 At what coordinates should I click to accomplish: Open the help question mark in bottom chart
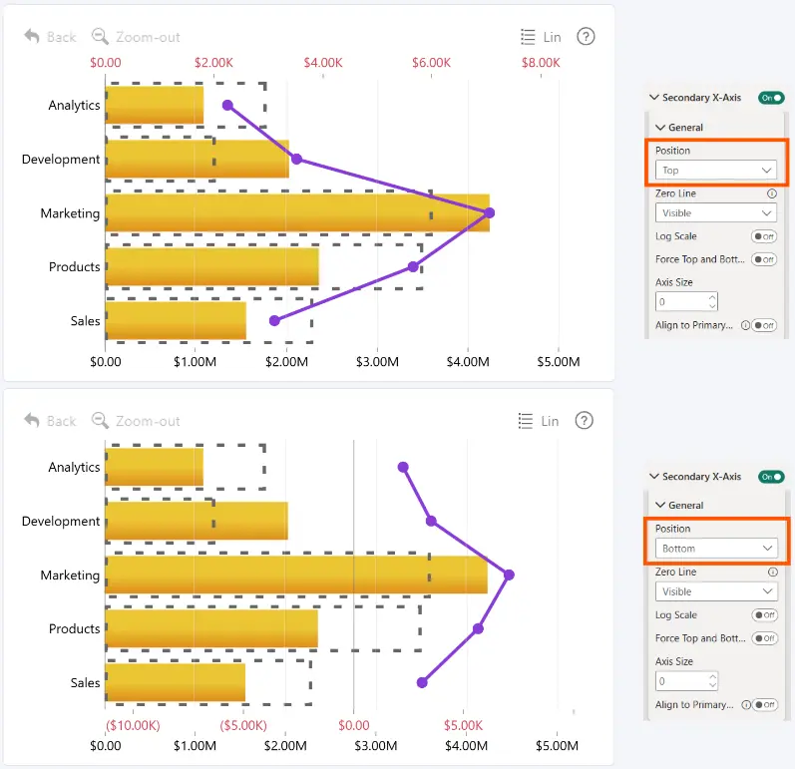[585, 420]
